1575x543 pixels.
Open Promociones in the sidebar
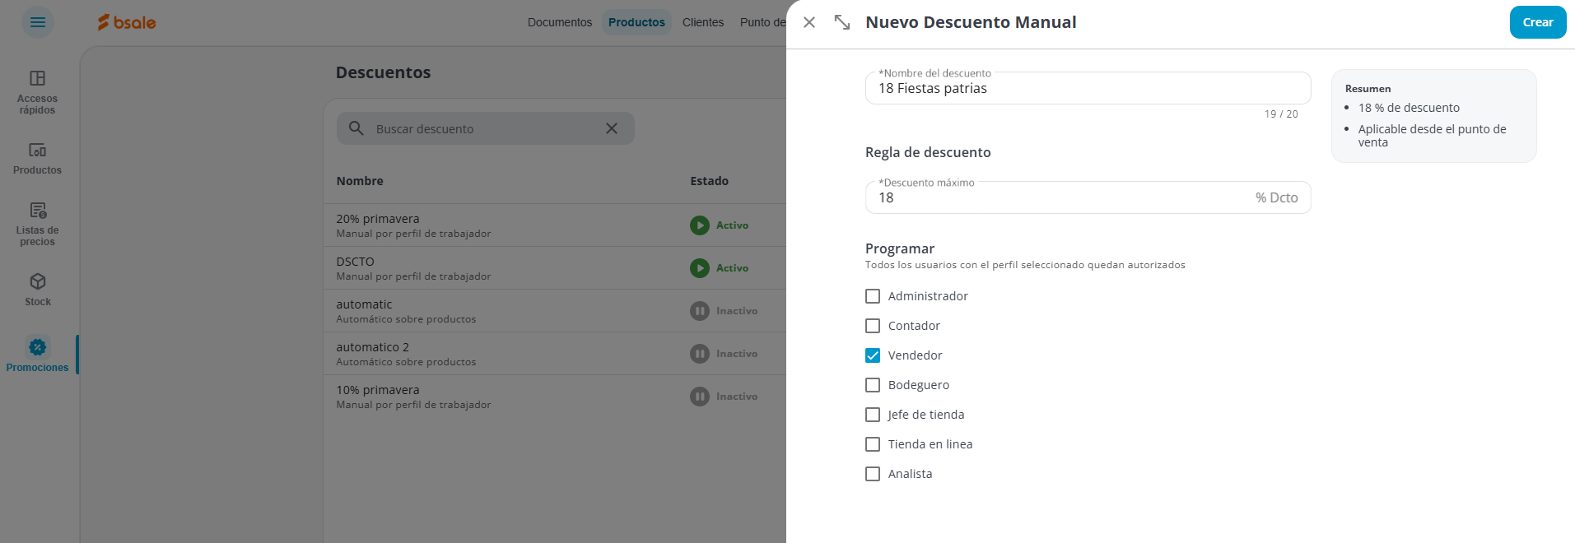(37, 355)
